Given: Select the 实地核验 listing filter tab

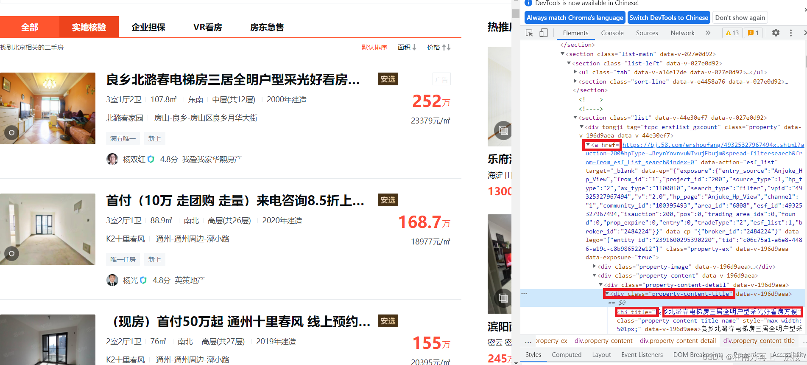Looking at the screenshot, I should tap(89, 27).
